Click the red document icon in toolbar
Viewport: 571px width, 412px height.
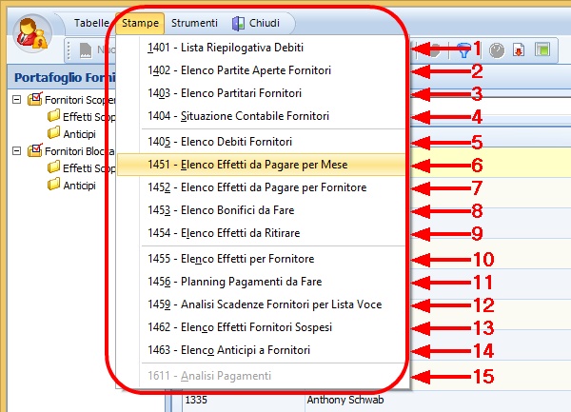pos(520,48)
